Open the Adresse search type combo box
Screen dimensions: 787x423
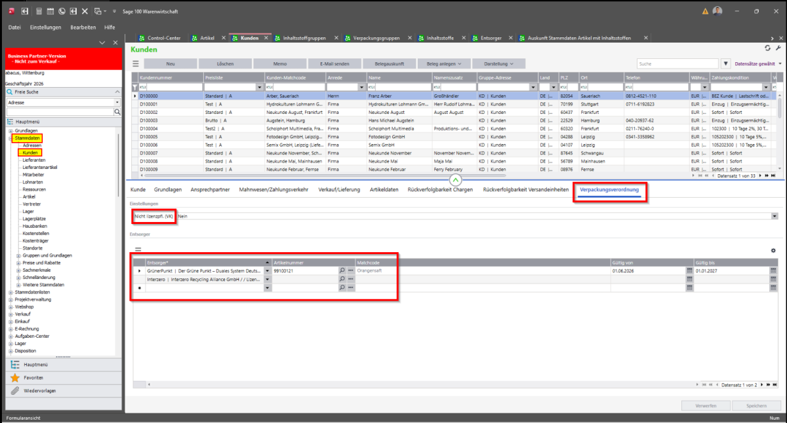63,102
